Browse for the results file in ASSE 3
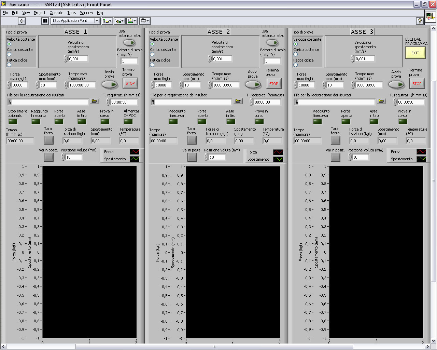Image resolution: width=437 pixels, height=350 pixels. click(x=382, y=101)
